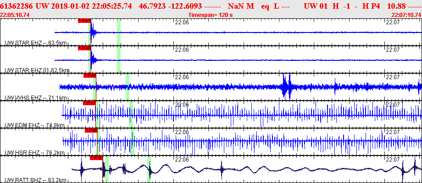Click the P pick flag on the HSR trace
The height and width of the screenshot is (183, 422).
(x=92, y=130)
